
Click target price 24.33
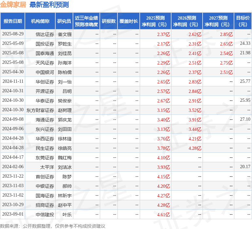[245, 43]
